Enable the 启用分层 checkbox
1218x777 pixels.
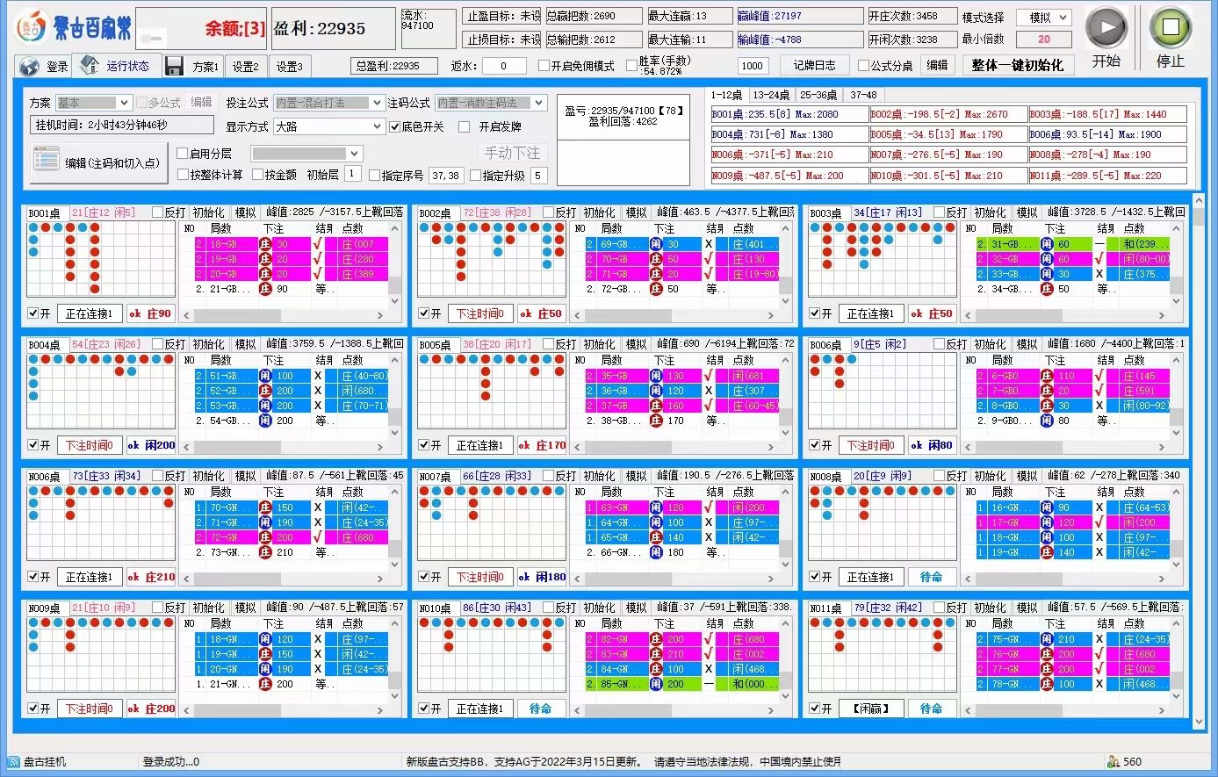coord(183,154)
